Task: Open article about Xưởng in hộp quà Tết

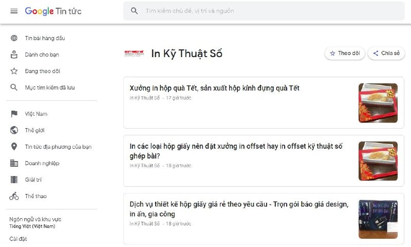Action: (214, 88)
